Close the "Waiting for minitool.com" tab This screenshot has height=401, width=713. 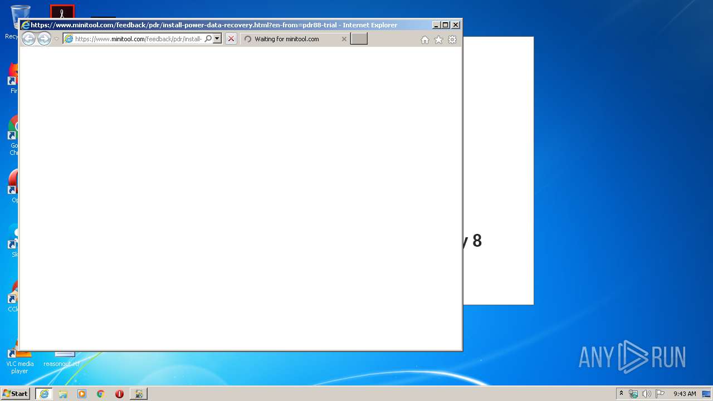click(x=344, y=39)
